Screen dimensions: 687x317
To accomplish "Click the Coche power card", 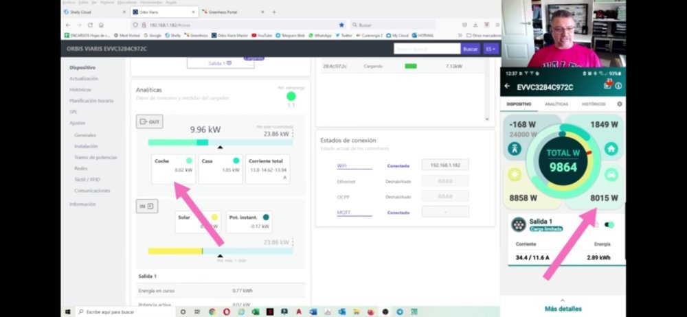I will pos(174,169).
